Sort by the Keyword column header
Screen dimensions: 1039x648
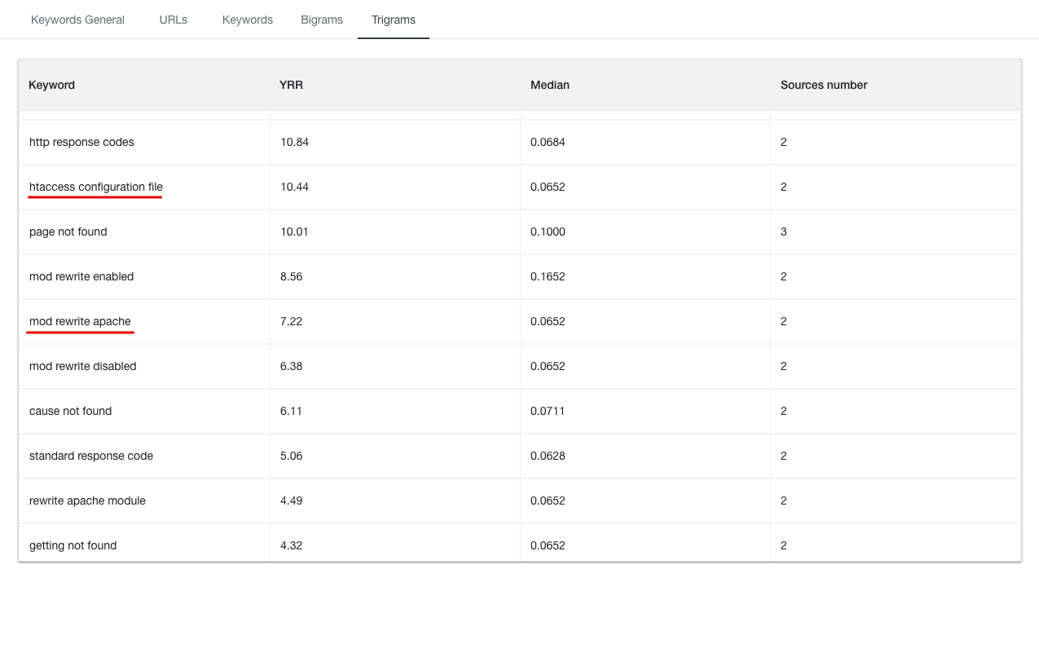[52, 85]
